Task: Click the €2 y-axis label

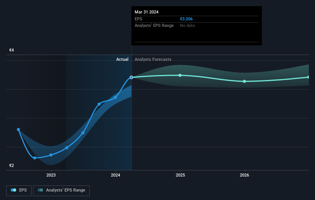Action: 12,165
